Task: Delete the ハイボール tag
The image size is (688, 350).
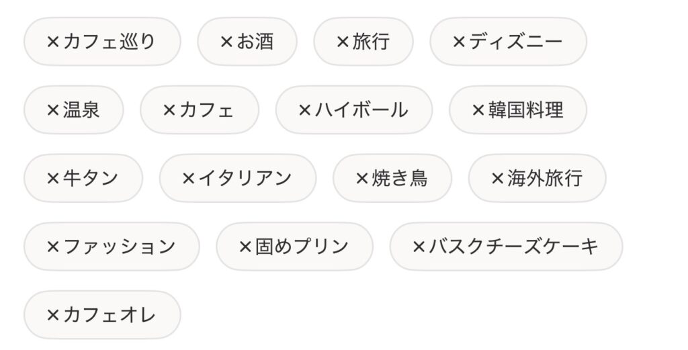Action: point(305,110)
